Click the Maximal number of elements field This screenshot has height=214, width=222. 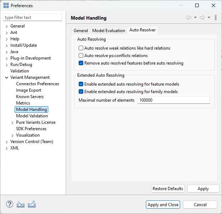point(173,100)
